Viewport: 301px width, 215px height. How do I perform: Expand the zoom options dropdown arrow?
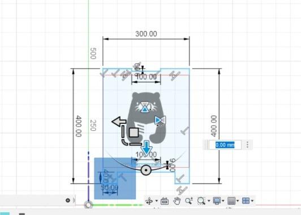tap(209, 201)
